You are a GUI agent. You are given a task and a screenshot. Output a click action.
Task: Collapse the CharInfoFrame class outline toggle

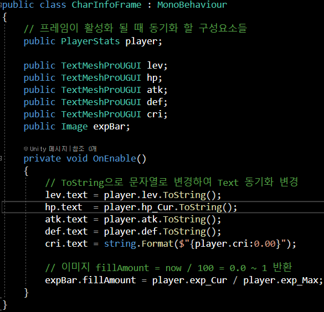point(1,5)
